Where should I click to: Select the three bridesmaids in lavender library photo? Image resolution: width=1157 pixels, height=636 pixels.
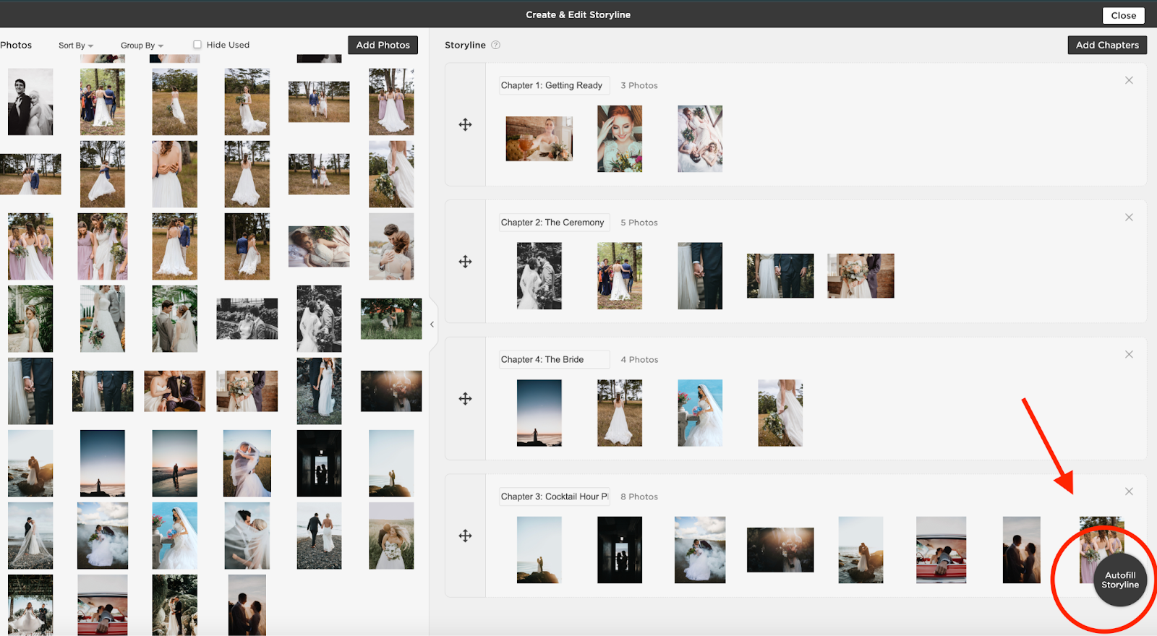(x=30, y=246)
